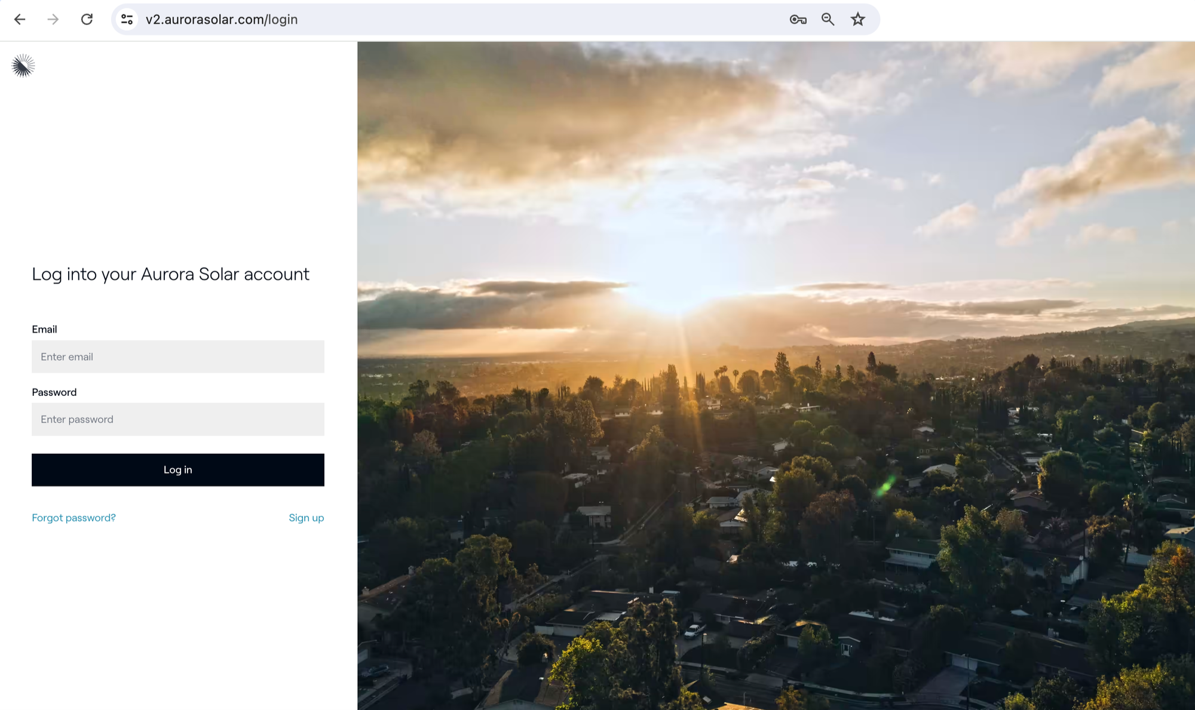The image size is (1195, 710).
Task: Click the Enter password input field
Action: tap(177, 419)
